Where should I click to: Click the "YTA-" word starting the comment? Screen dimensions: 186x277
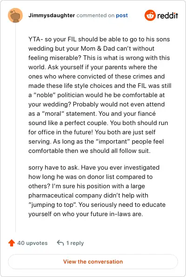pos(36,39)
